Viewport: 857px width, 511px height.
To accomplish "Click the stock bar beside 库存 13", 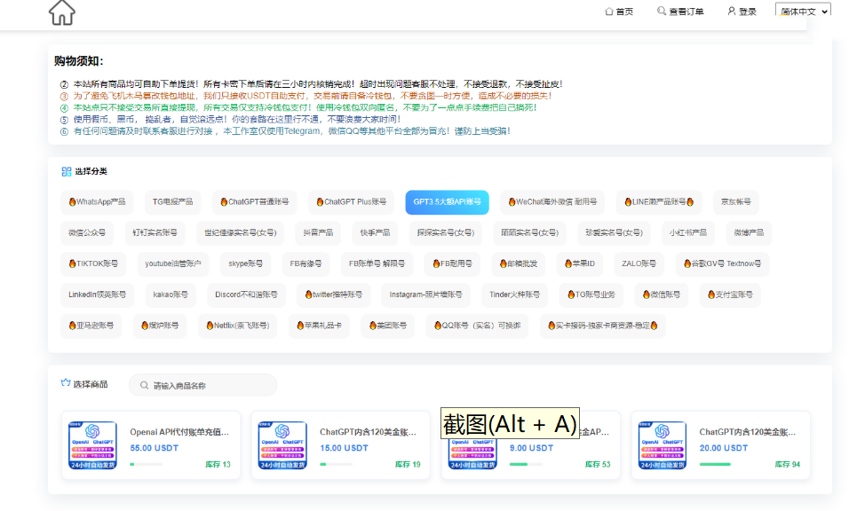I will tap(147, 465).
